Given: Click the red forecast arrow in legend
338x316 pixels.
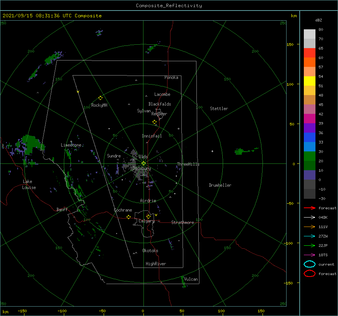Looking at the screenshot, I should (x=309, y=208).
